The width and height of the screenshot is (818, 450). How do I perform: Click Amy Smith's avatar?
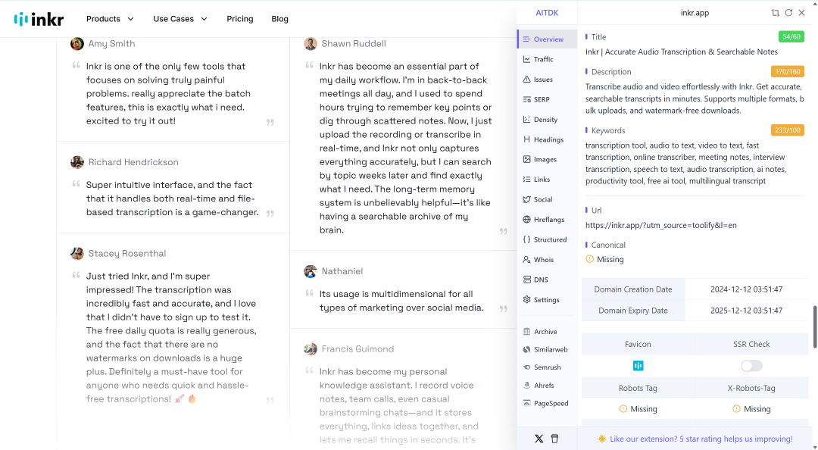(77, 44)
